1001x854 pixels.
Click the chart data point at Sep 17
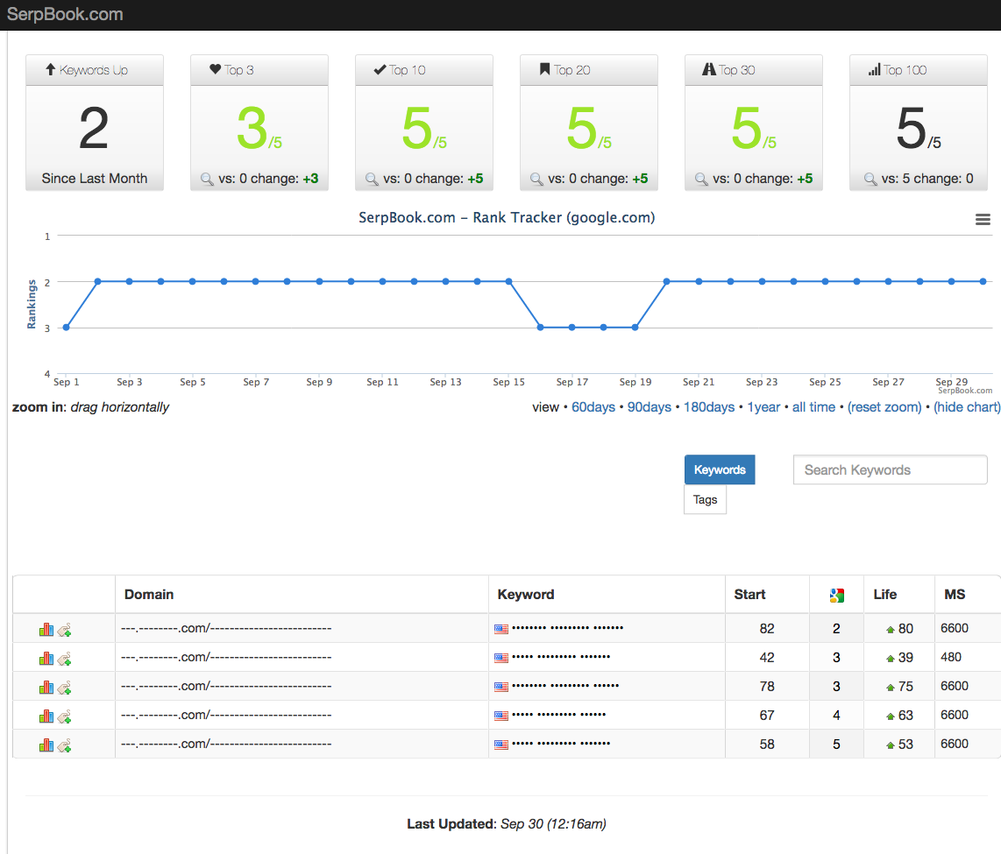[x=572, y=328]
